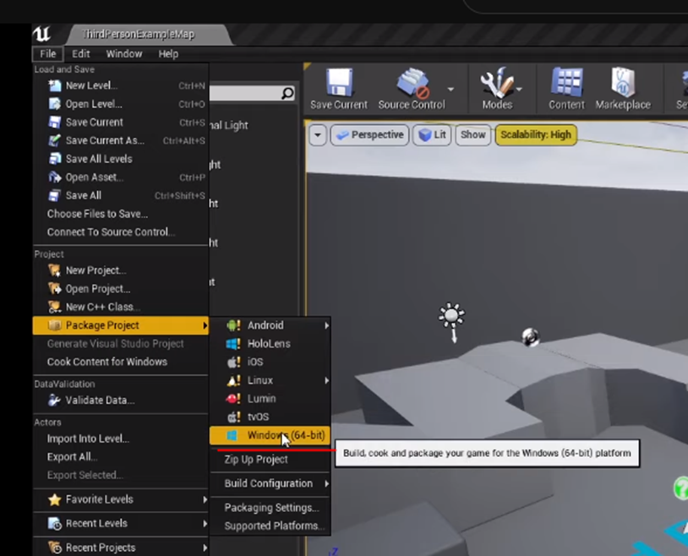Click the Open Level menu icon

pos(54,104)
